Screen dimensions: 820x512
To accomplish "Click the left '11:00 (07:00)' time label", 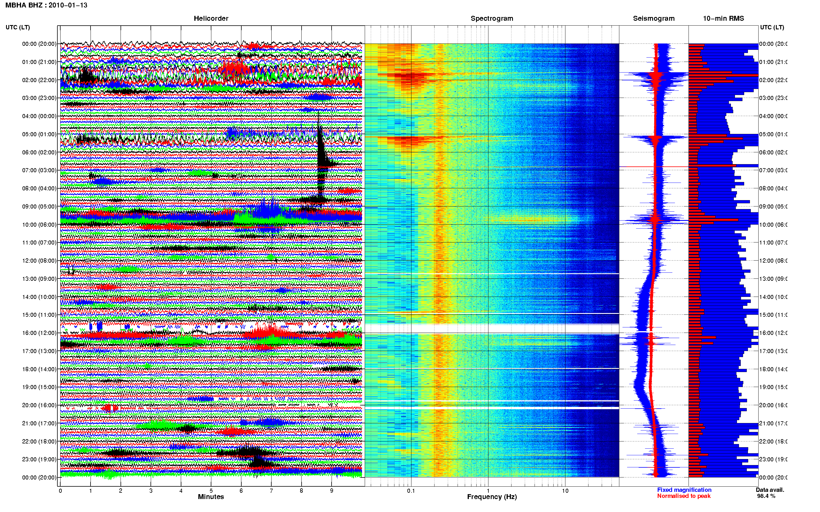I will click(39, 242).
